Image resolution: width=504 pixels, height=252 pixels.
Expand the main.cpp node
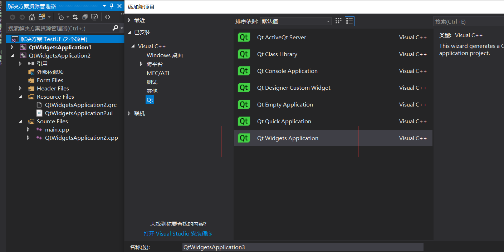click(x=29, y=129)
